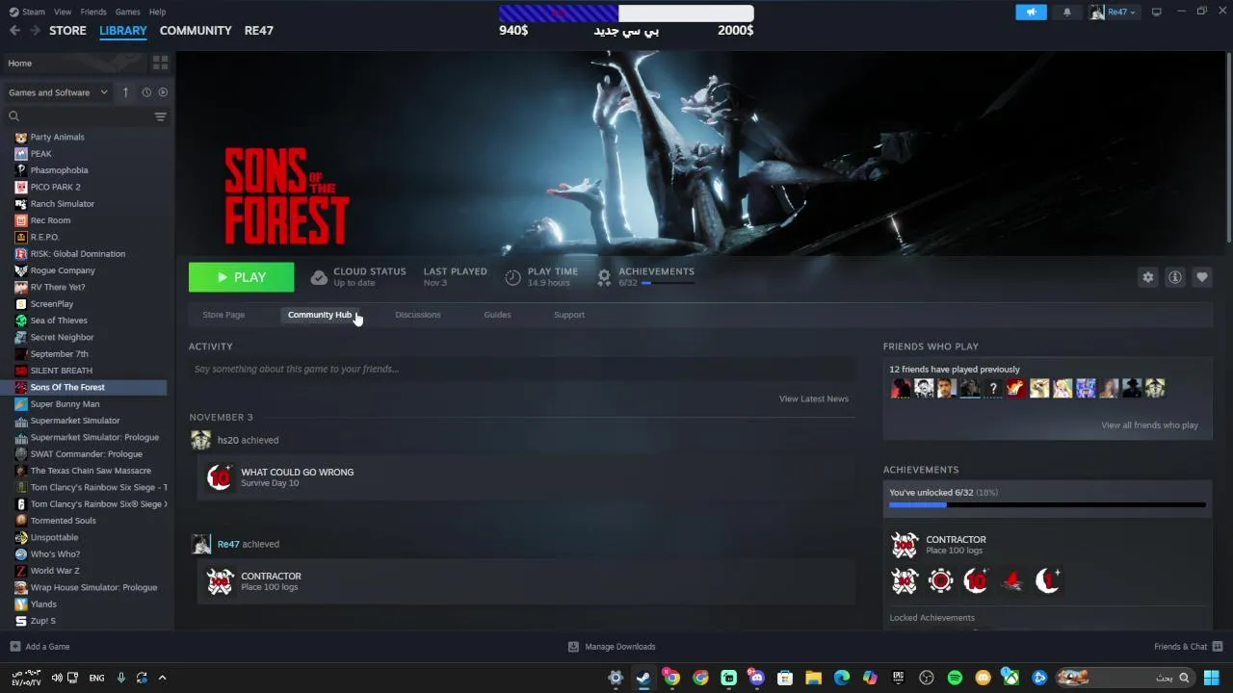This screenshot has width=1233, height=693.
Task: Go to the COMMUNITY tab
Action: tap(196, 31)
